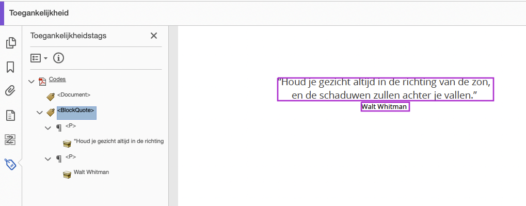The height and width of the screenshot is (206, 526).
Task: Click the Codes root link
Action: (57, 79)
